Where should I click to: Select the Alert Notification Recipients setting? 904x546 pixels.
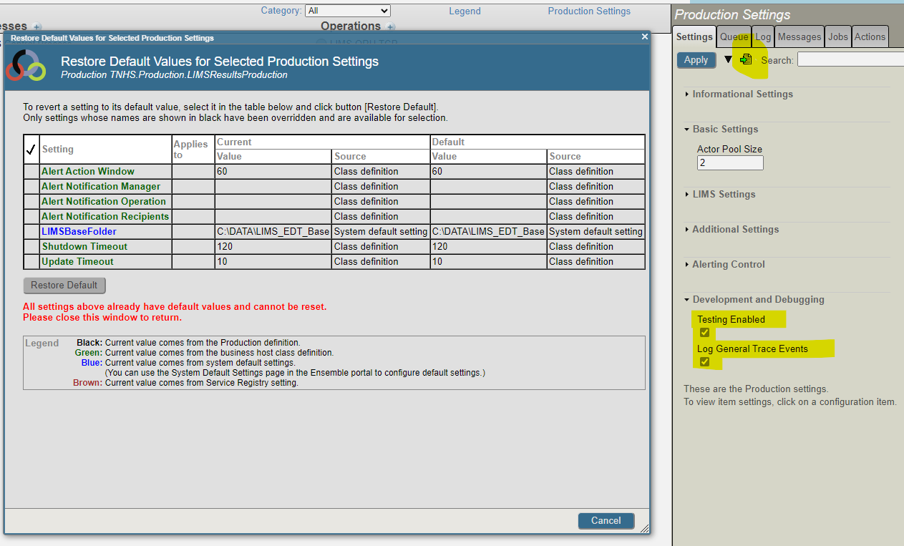[x=105, y=216]
